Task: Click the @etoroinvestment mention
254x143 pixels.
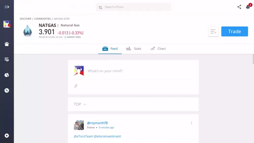Action: (x=107, y=136)
